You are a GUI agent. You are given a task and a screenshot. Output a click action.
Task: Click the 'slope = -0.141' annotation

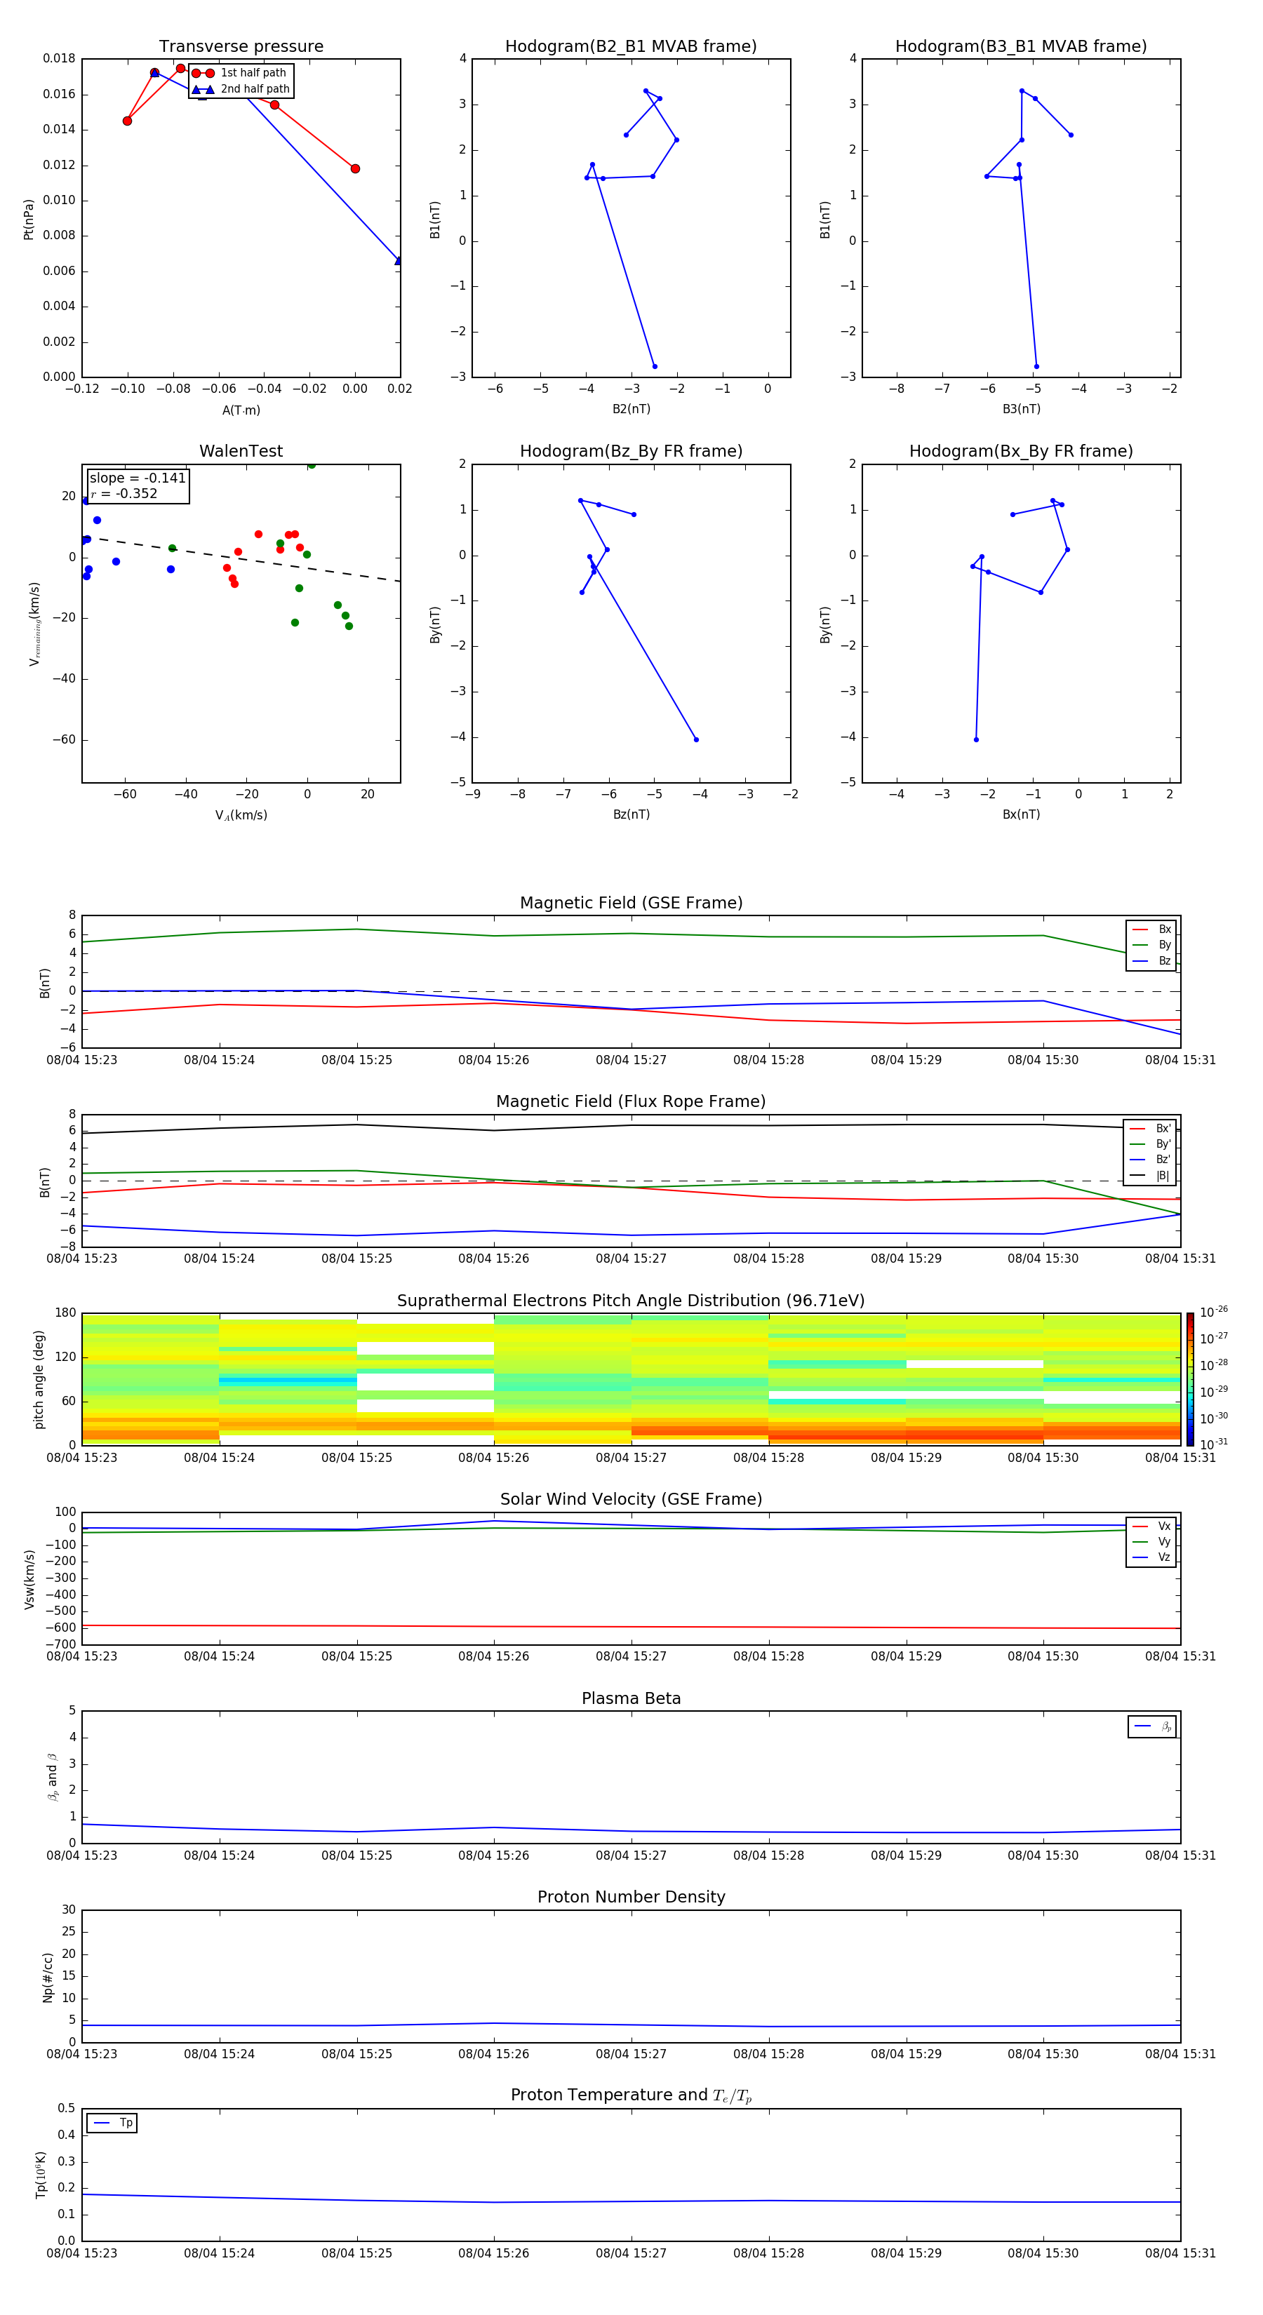[x=138, y=478]
